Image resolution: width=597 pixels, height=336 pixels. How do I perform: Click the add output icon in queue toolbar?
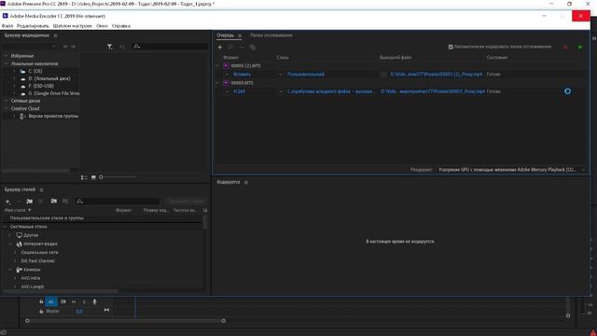[x=230, y=48]
